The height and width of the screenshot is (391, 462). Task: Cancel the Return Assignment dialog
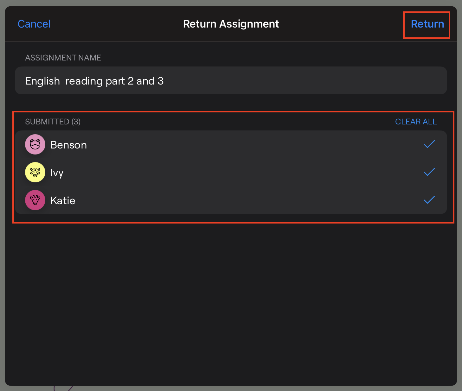click(34, 24)
